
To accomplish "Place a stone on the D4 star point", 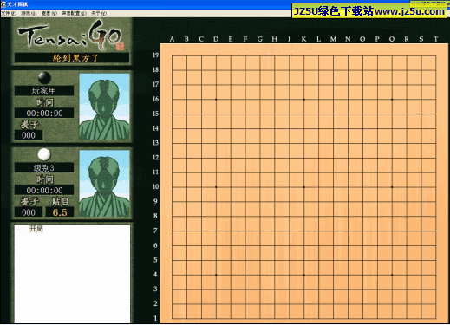I will [x=216, y=275].
